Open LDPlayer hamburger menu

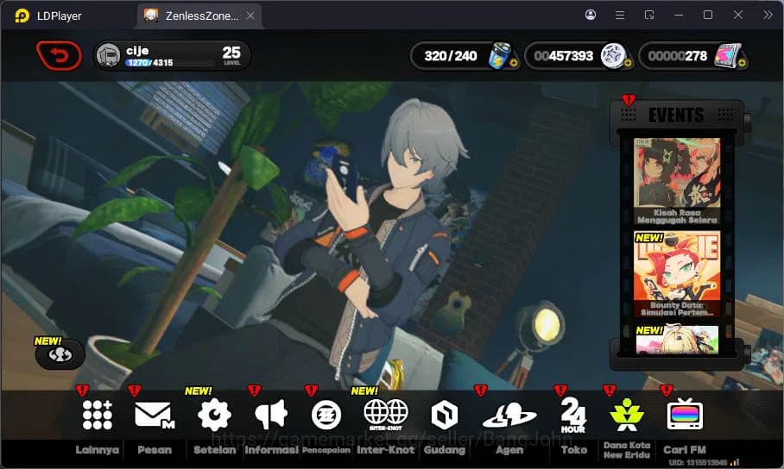pos(619,15)
